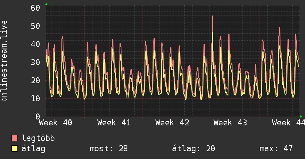Screen dimensions: 305x159
Task: Click the 30 y-axis label
Action: click(x=35, y=62)
